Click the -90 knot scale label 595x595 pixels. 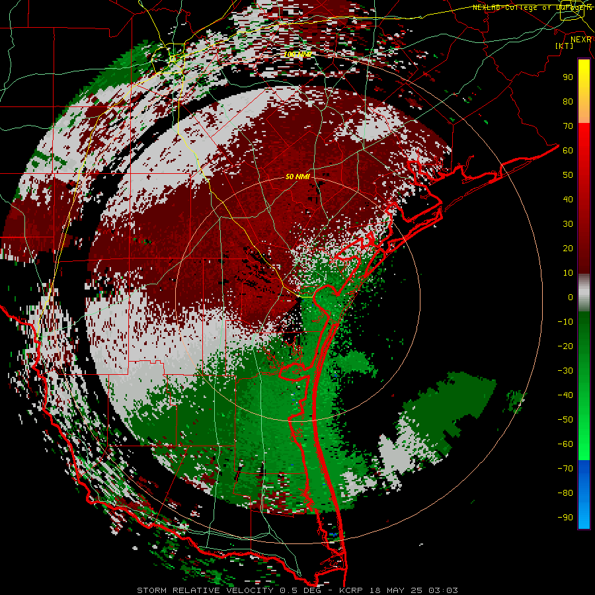(x=565, y=518)
